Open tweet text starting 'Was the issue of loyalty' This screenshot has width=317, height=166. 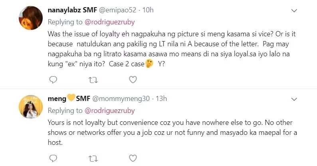(172, 49)
